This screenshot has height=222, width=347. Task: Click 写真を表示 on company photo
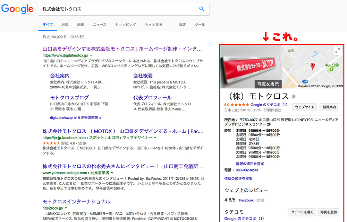(268, 84)
